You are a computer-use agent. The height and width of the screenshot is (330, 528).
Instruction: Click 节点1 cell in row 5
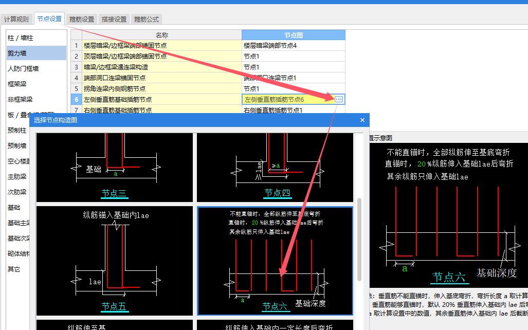click(293, 88)
